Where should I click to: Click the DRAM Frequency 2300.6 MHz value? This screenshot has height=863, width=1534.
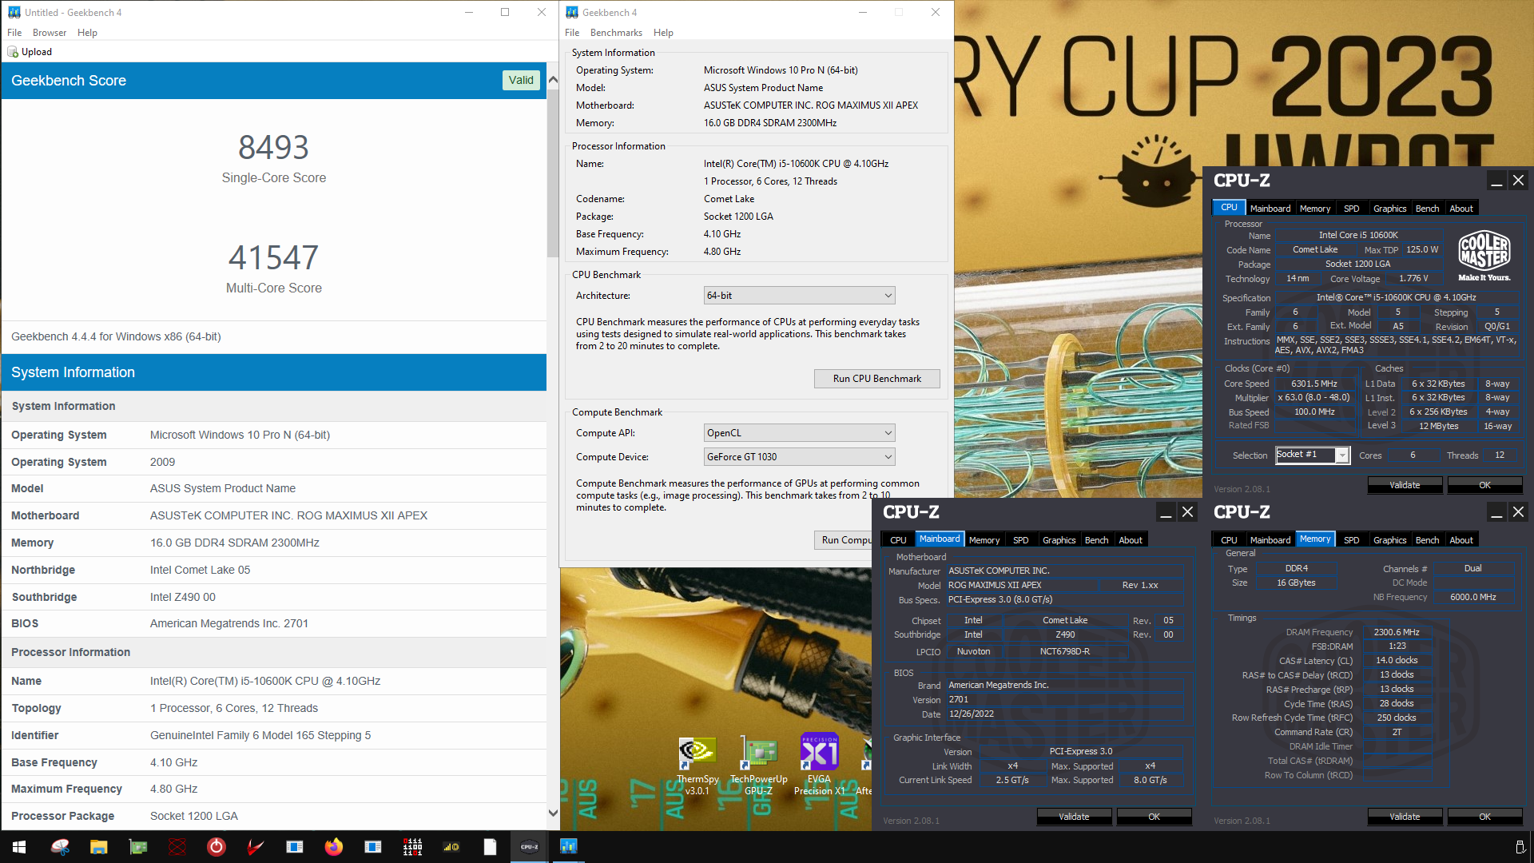tap(1397, 632)
